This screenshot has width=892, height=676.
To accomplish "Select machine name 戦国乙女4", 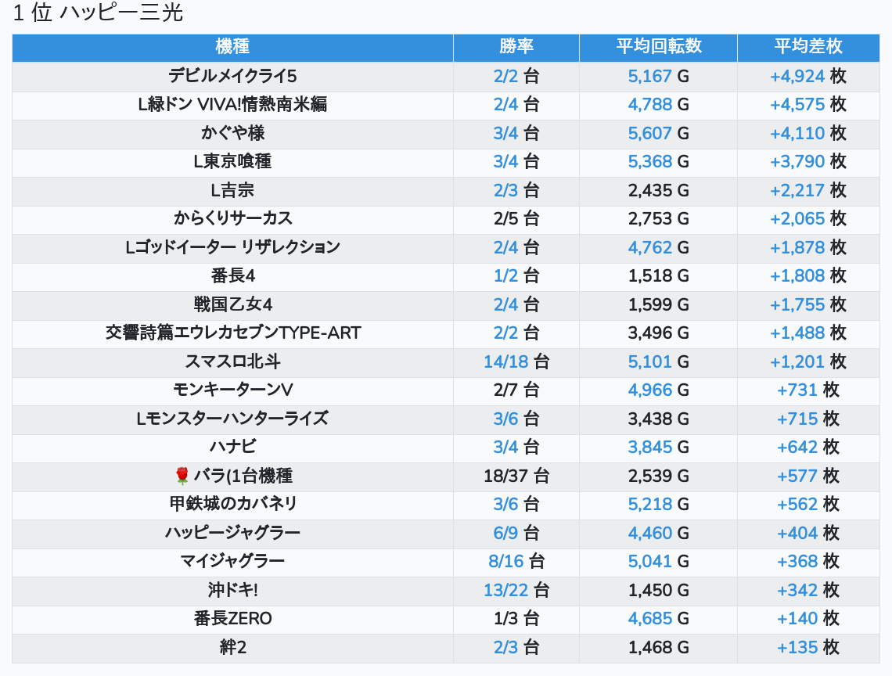I will click(x=232, y=304).
